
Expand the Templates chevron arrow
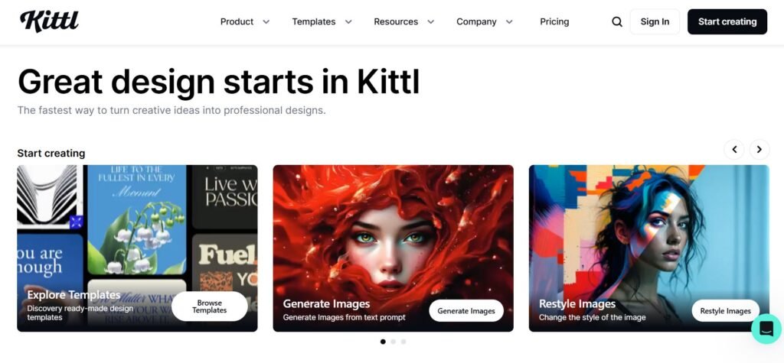click(x=348, y=21)
